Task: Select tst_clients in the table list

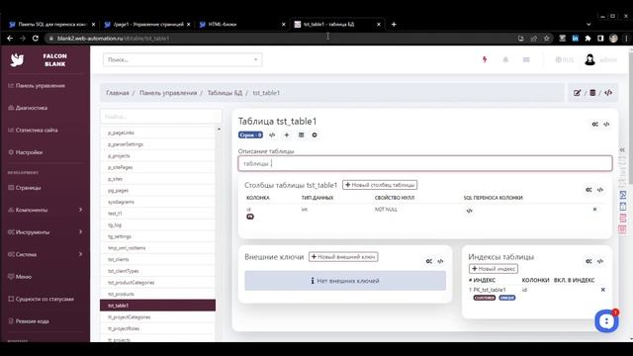Action: 157,259
